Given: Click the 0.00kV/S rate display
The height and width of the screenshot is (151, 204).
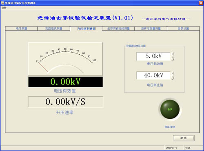Looking at the screenshot, I should (65, 102).
